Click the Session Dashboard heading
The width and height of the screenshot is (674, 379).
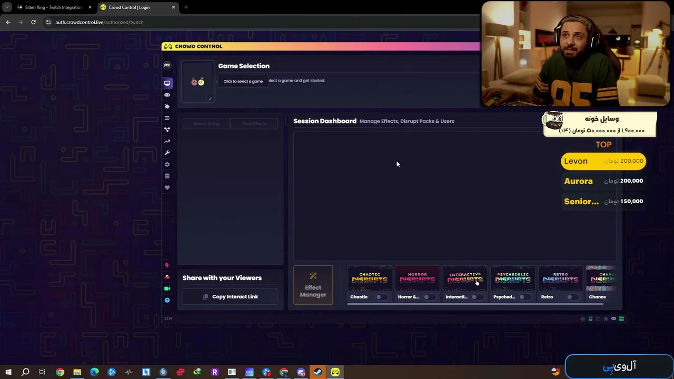(x=325, y=121)
